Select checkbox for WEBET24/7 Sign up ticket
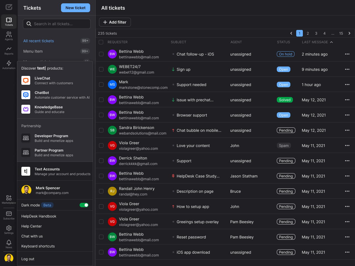 tap(101, 69)
